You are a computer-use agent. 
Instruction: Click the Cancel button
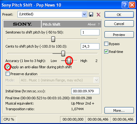pyautogui.click(x=119, y=24)
